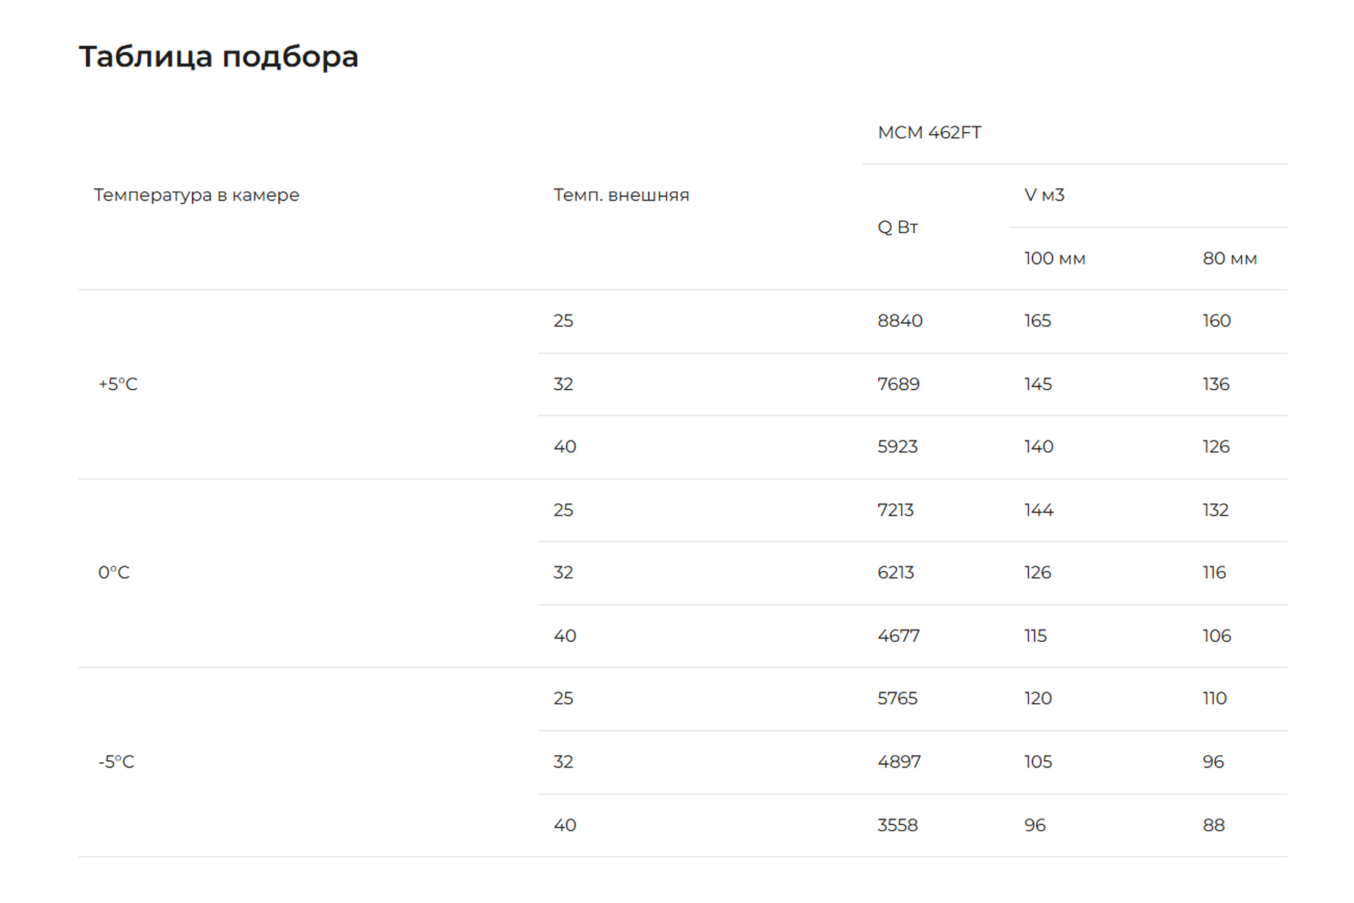The width and height of the screenshot is (1354, 903).
Task: Select the "80 мм" thickness header
Action: [x=1229, y=259]
